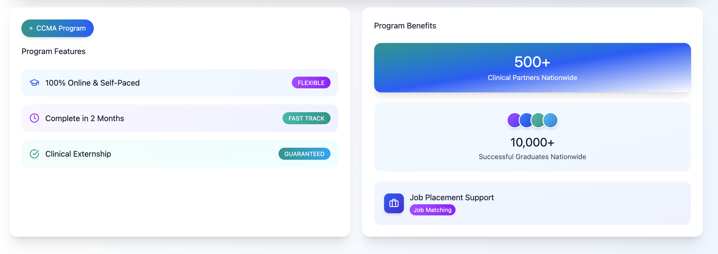718x254 pixels.
Task: Click the green checkmark circle icon
Action: tap(34, 154)
